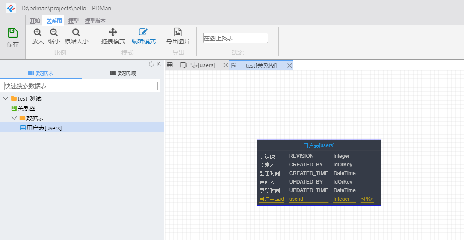Click the diagram icon on the test[关系图] tab
The height and width of the screenshot is (240, 464).
point(234,65)
